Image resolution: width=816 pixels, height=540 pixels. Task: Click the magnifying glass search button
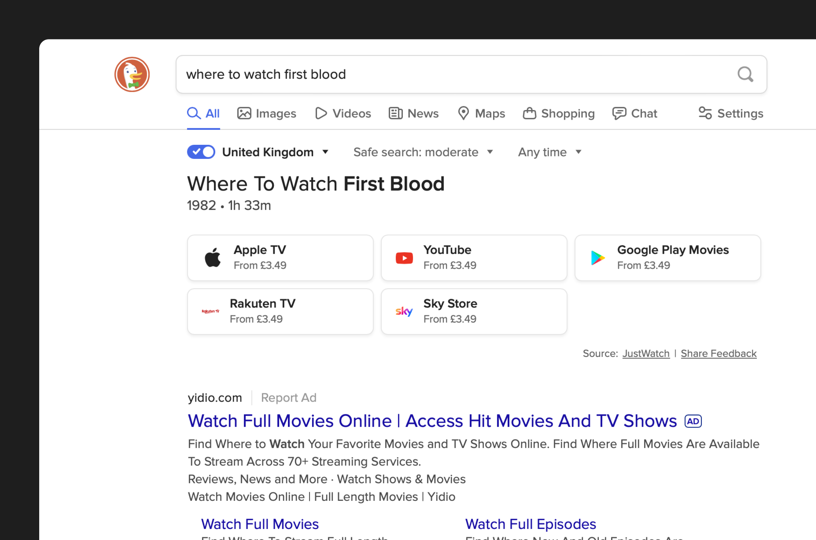[745, 74]
